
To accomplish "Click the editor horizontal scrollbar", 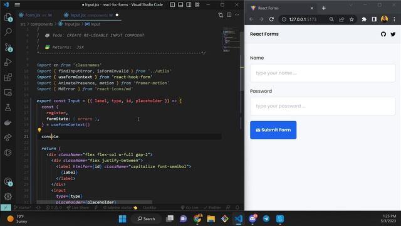I will [x=94, y=202].
